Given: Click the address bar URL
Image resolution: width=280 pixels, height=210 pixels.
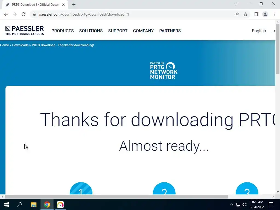Looking at the screenshot, I should [84, 14].
